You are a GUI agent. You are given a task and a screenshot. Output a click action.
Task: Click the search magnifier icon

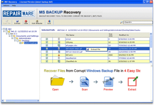[121, 22]
